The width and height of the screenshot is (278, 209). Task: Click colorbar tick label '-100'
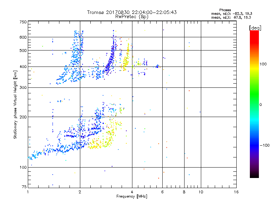[x=264, y=145]
